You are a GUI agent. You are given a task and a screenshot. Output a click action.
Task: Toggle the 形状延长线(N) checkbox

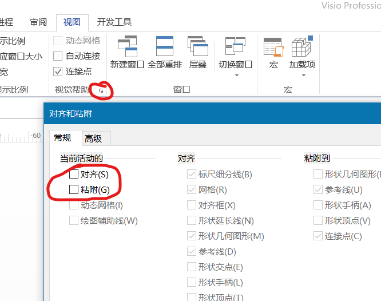point(192,220)
